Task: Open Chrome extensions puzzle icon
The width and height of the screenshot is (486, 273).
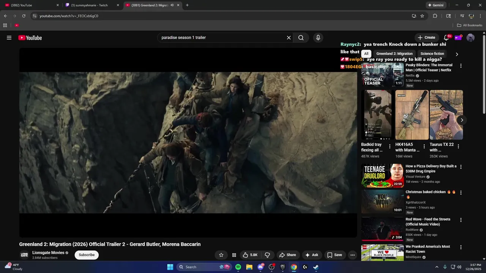Action: point(435,16)
